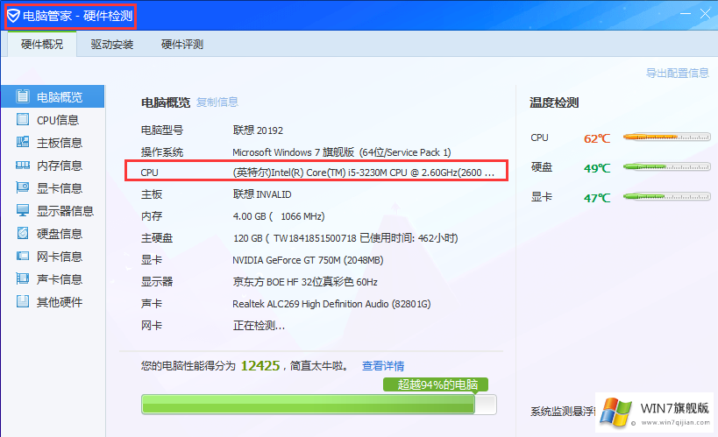
Task: Click the 温度检测 heading
Action: click(554, 102)
